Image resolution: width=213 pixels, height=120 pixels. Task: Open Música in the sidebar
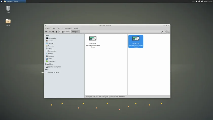click(x=50, y=54)
